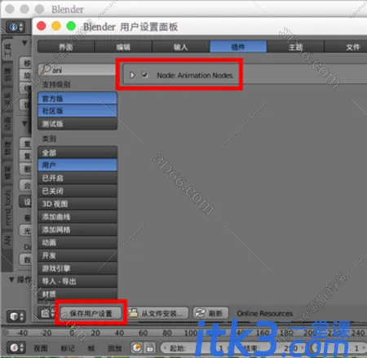Select the 全部 addon category

77,152
